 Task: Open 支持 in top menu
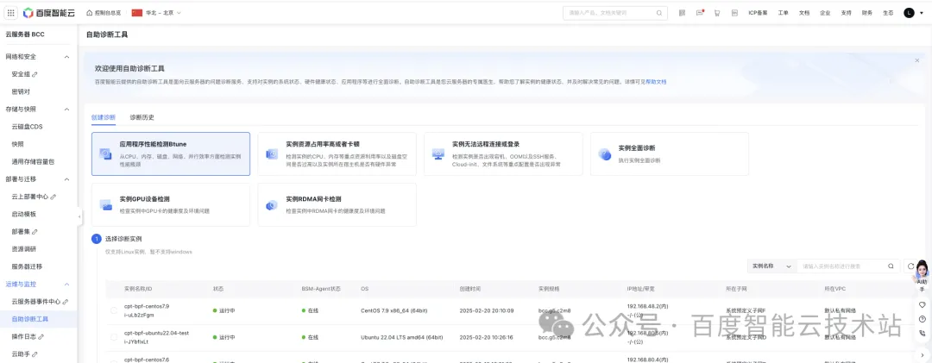[x=846, y=12]
